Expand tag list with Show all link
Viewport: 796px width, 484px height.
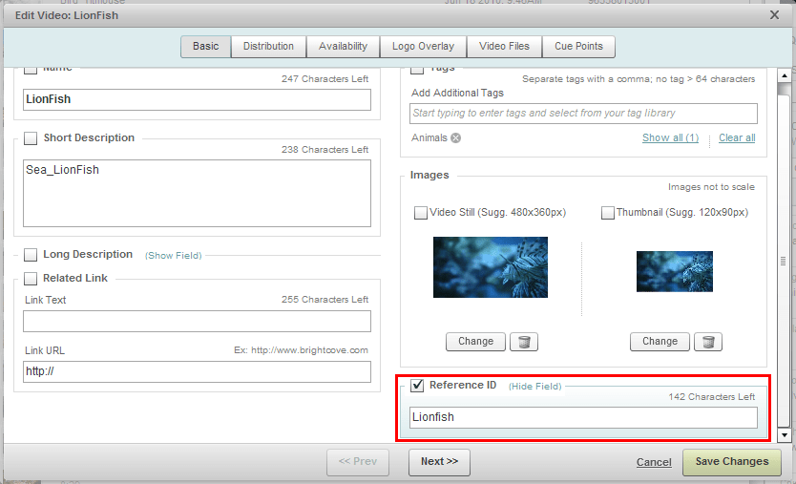coord(670,138)
